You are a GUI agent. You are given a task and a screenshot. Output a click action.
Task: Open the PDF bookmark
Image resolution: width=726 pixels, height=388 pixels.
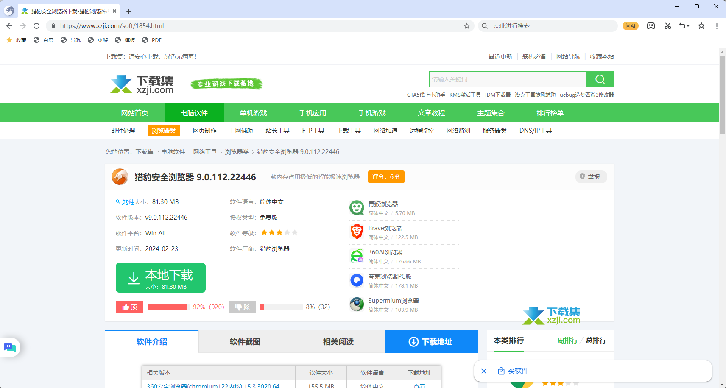tap(152, 40)
